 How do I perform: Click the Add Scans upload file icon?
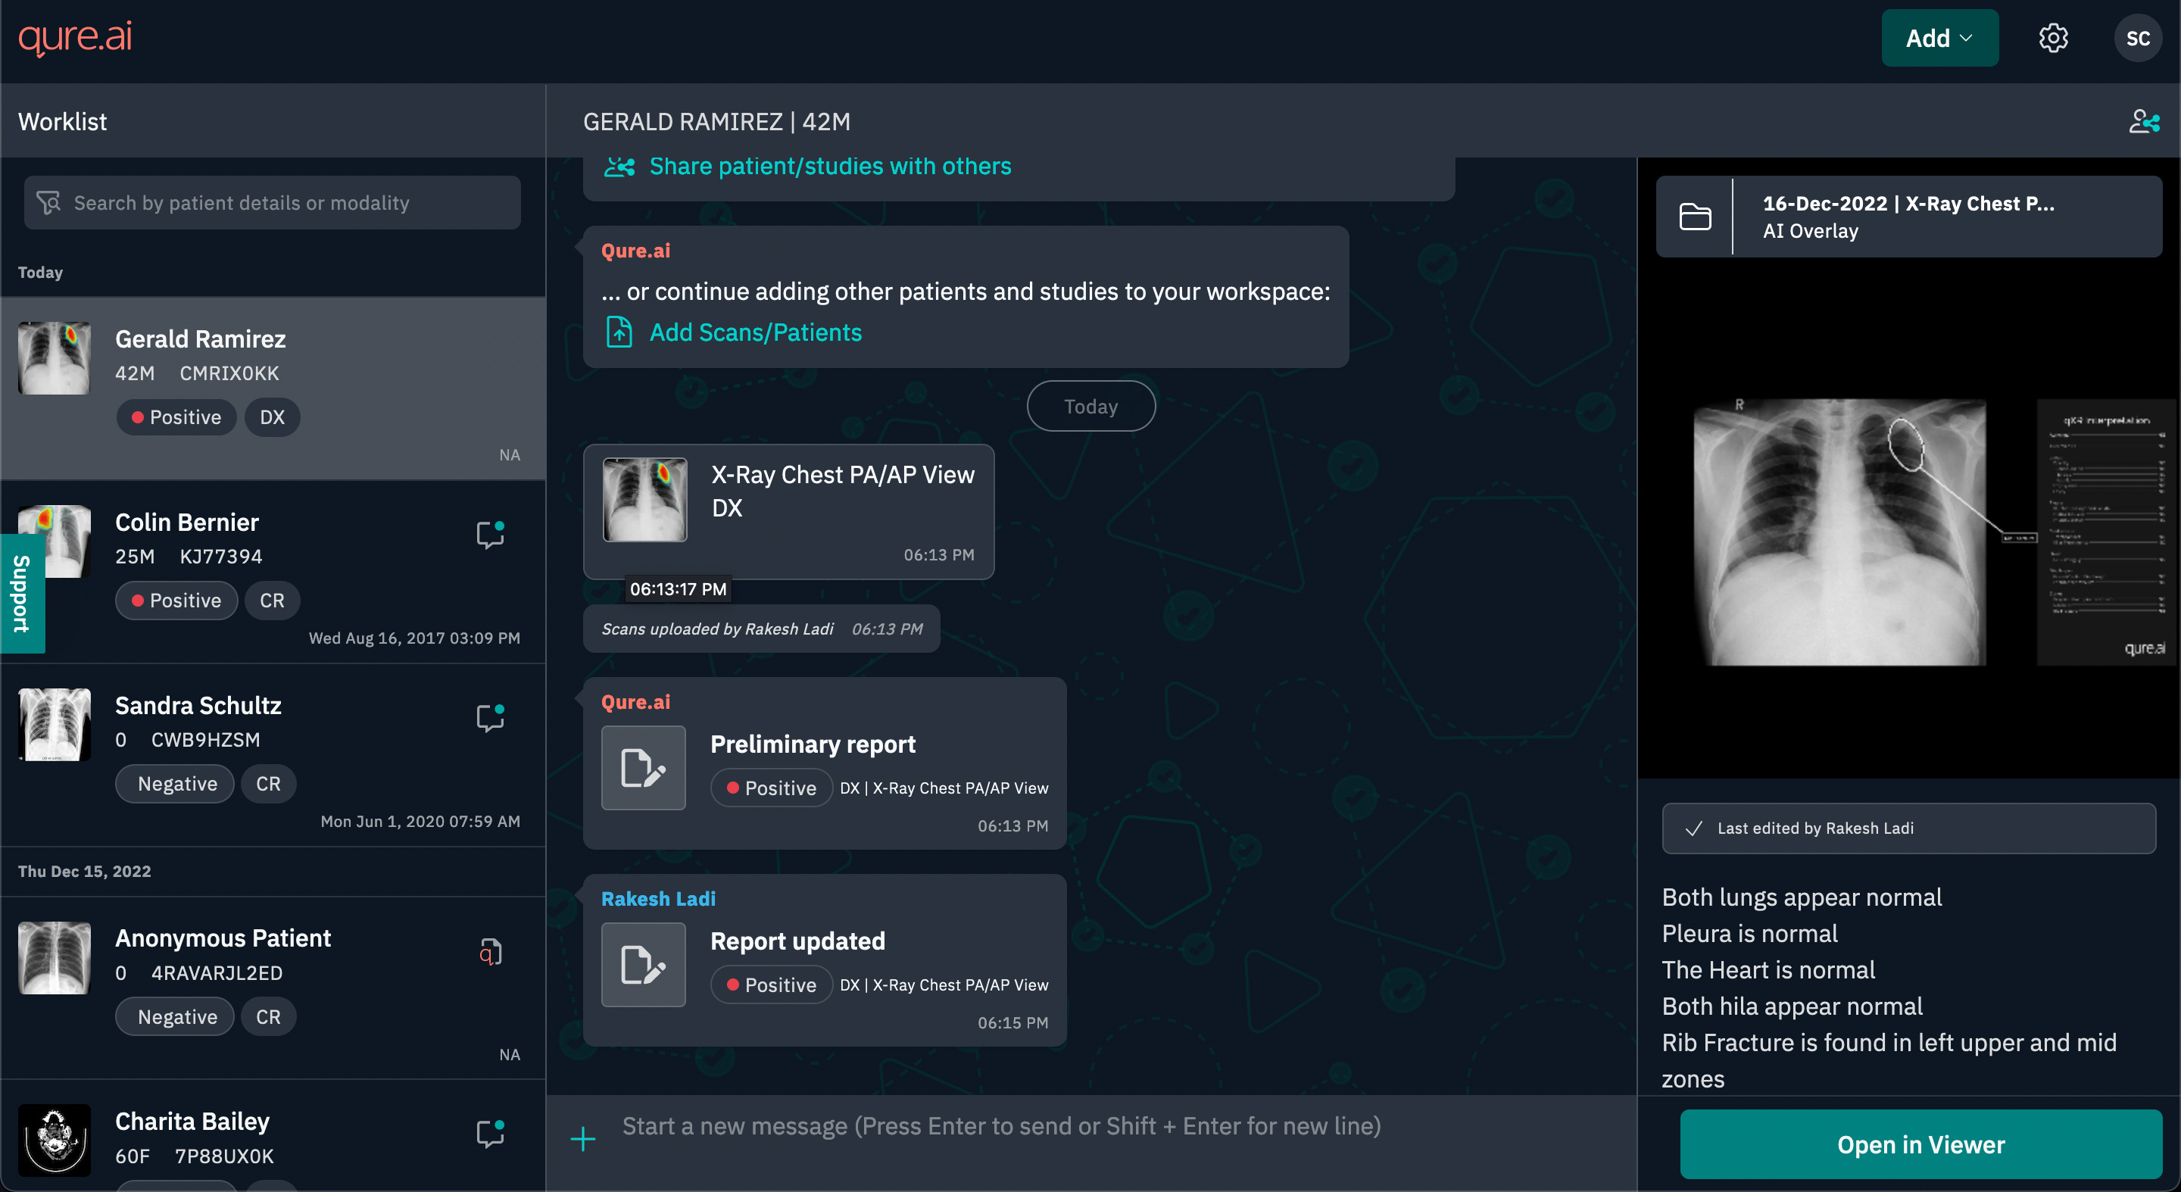[619, 332]
